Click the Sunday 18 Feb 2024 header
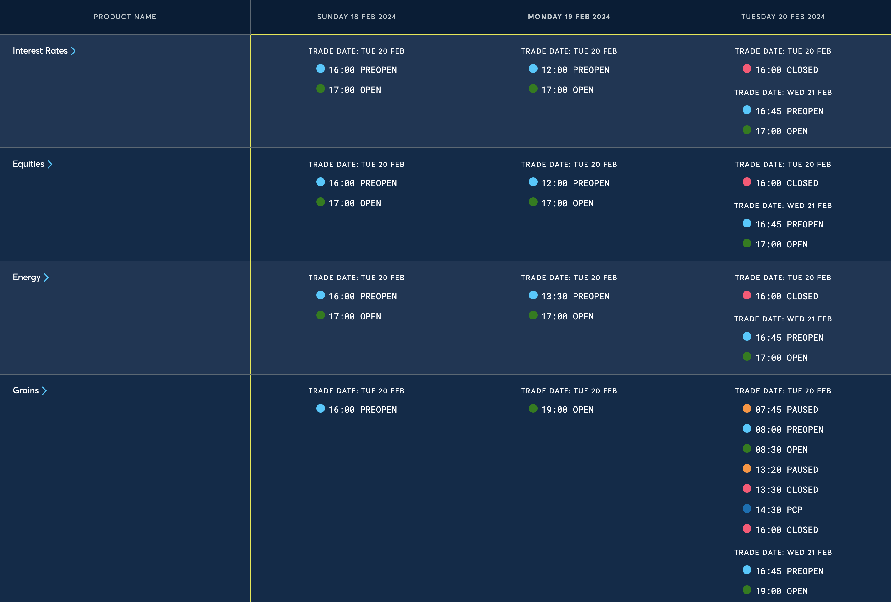The height and width of the screenshot is (602, 891). 357,17
